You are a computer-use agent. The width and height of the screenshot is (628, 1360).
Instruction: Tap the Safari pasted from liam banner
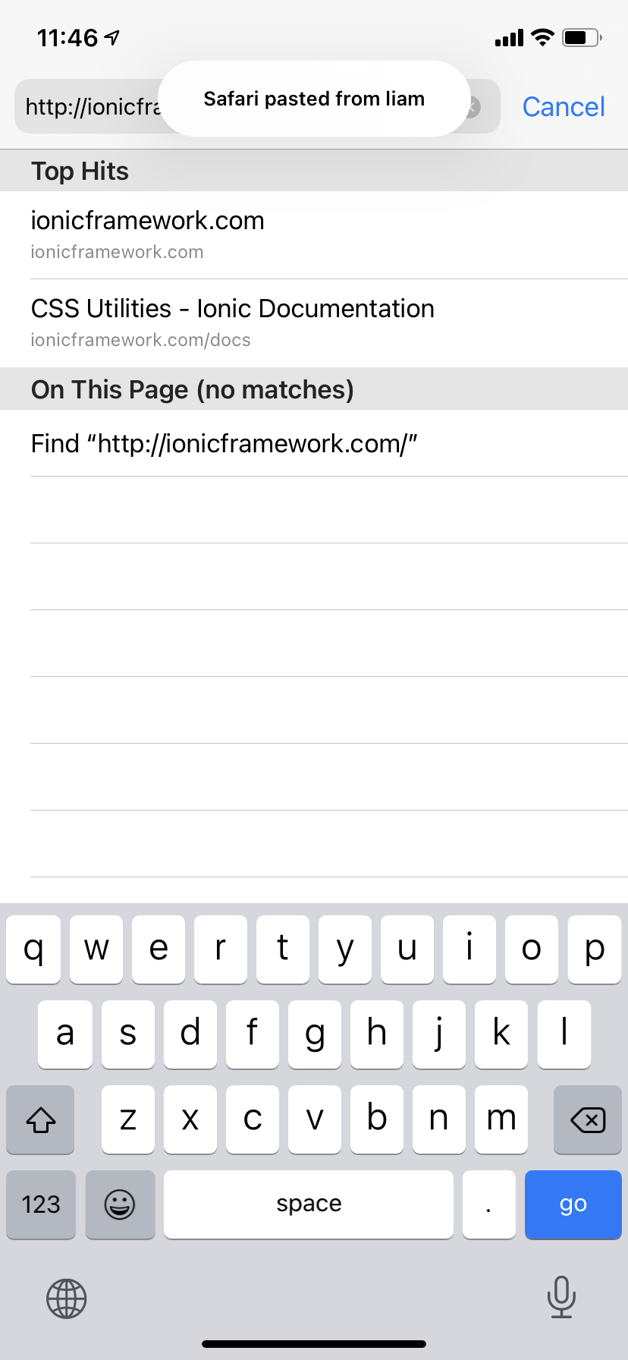313,99
